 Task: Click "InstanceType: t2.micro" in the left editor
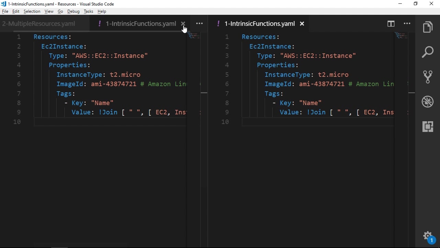(98, 75)
